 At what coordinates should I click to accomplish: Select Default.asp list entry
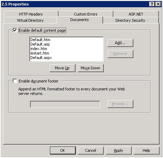point(40,44)
